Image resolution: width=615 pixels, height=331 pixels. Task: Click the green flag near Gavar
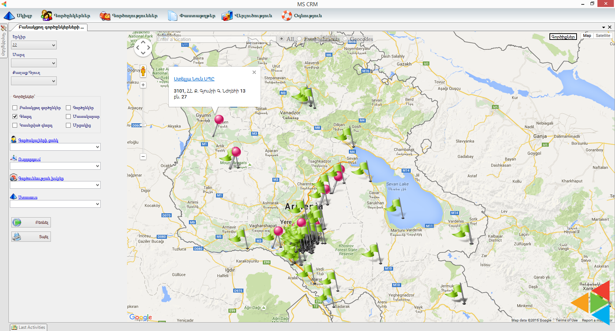[x=395, y=205]
